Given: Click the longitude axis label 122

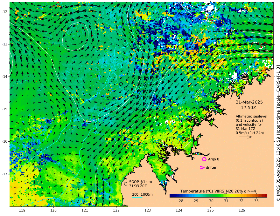Looking at the screenshot, I should point(116,210).
